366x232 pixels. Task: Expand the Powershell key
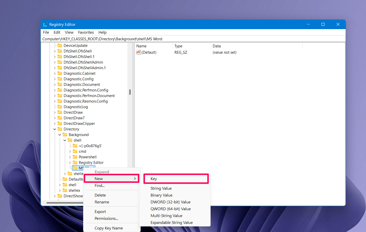coord(70,157)
